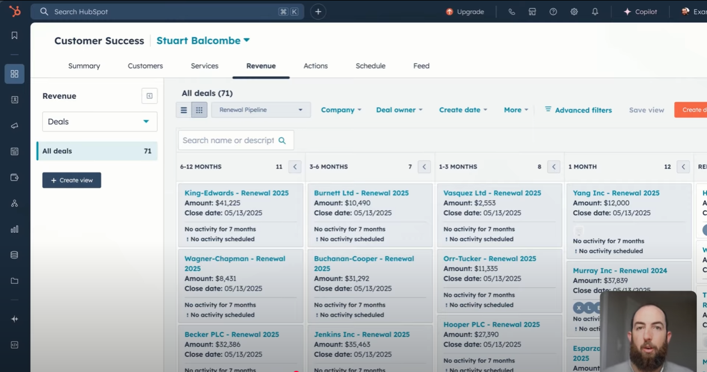
Task: Open Orr-Tucker - Renewal 2025 deal
Action: (x=490, y=258)
